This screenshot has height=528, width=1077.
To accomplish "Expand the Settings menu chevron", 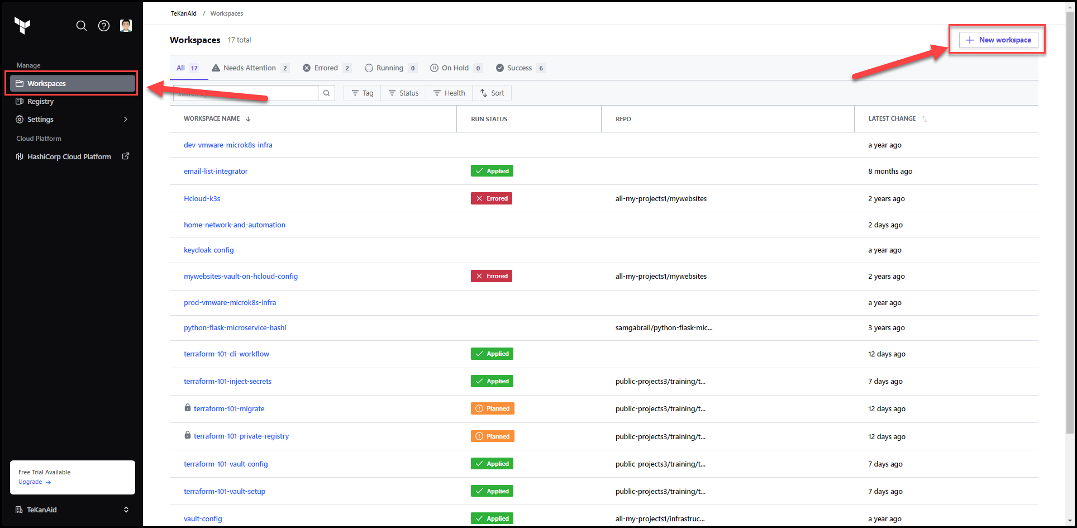I will pos(126,119).
